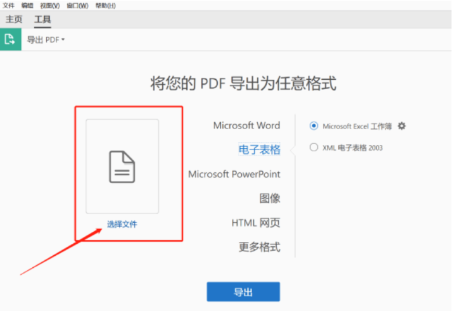456x321 pixels.
Task: Switch to the 主页 tab
Action: [x=14, y=19]
